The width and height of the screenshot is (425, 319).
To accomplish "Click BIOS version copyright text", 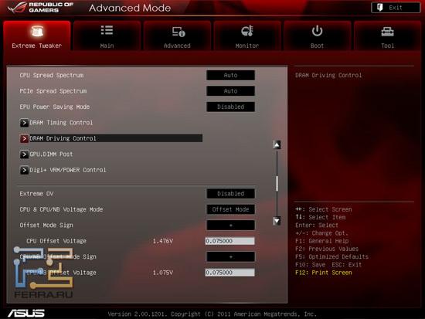I will (x=212, y=314).
